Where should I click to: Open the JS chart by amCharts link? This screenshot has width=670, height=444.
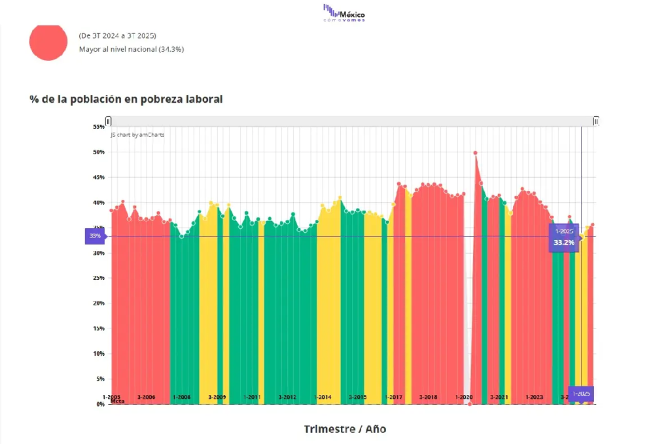tap(137, 135)
